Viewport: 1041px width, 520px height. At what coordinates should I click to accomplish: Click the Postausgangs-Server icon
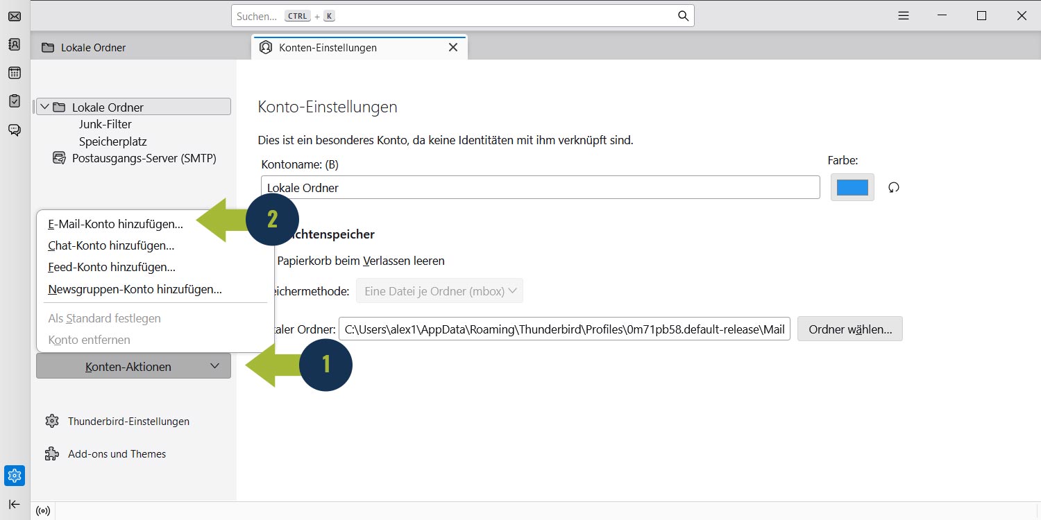[59, 158]
